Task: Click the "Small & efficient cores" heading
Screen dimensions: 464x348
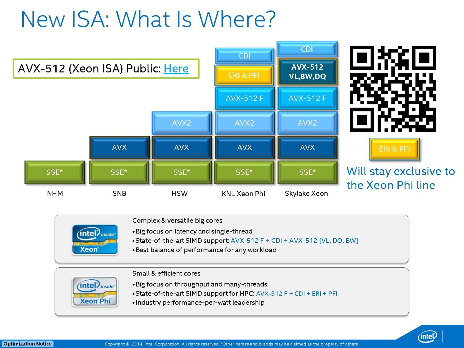Action: [x=166, y=273]
